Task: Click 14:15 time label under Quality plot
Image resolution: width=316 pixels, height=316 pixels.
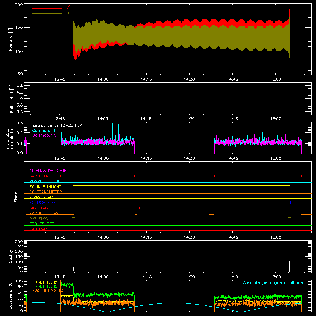Action: pyautogui.click(x=146, y=277)
